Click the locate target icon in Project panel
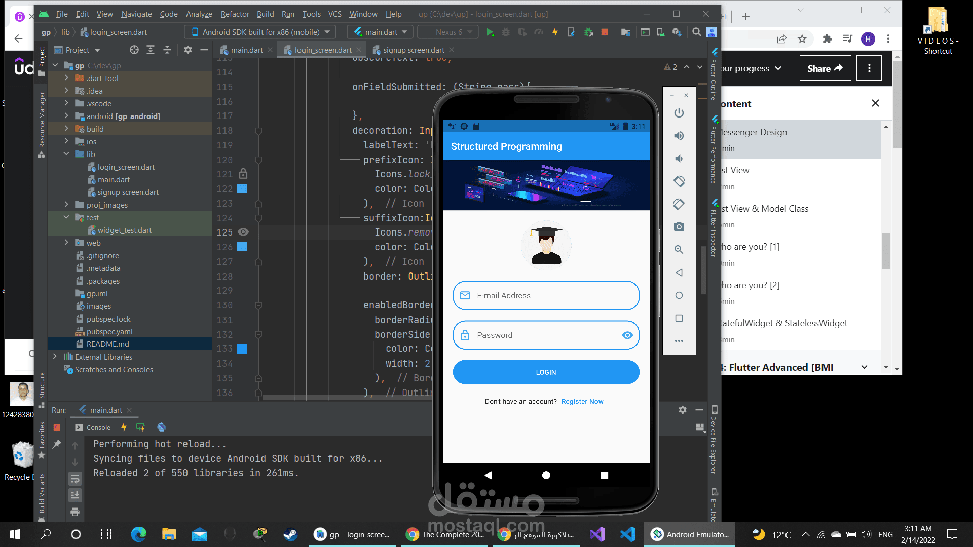This screenshot has width=973, height=547. (x=134, y=50)
